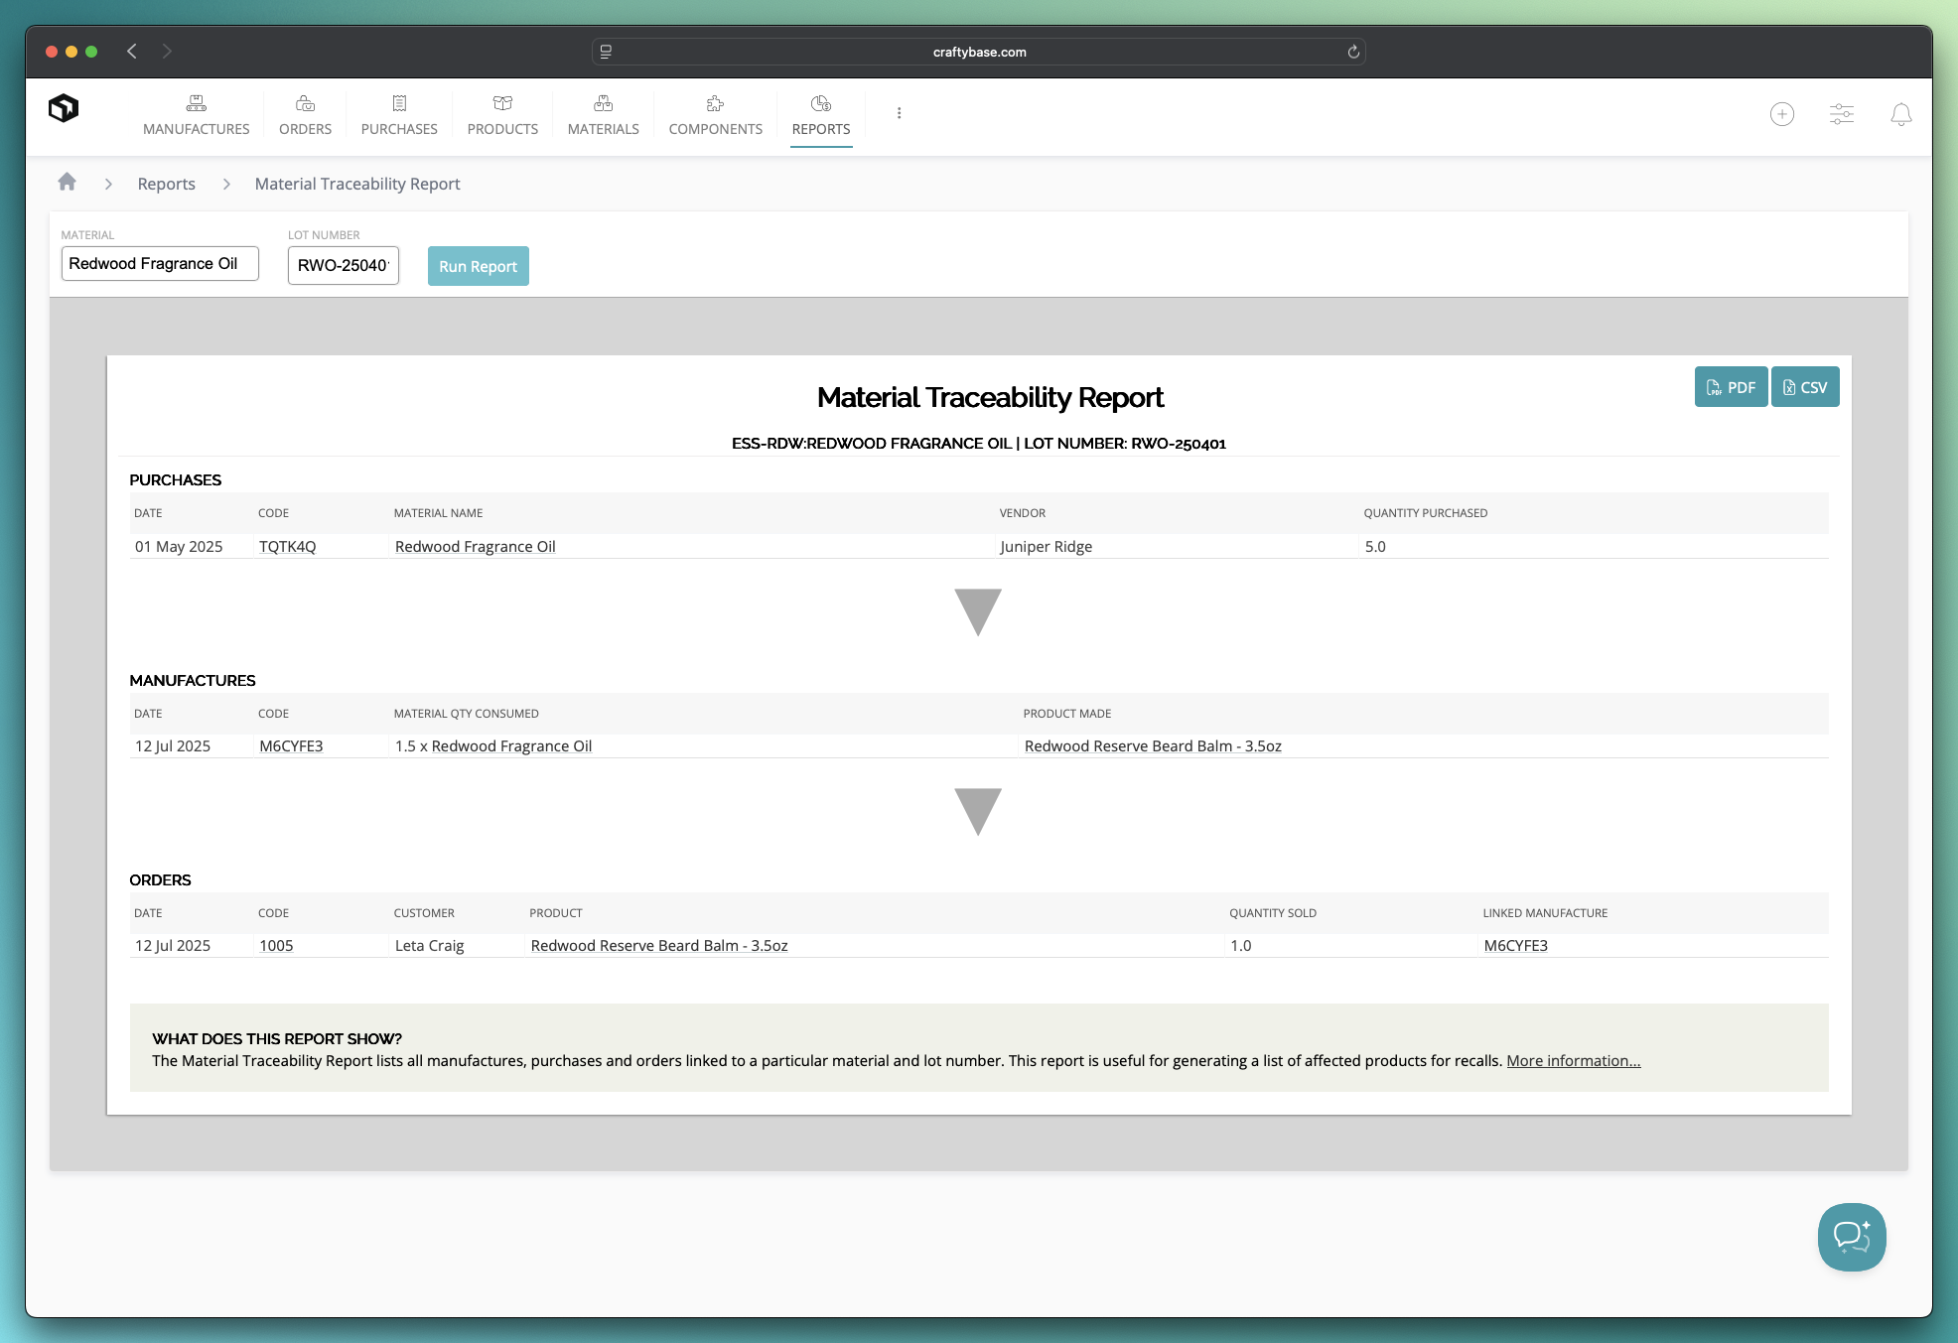
Task: Open the Manufactures section
Action: 196,115
